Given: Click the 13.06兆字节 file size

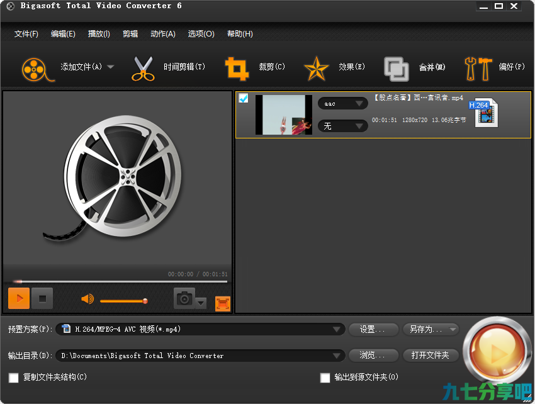Looking at the screenshot, I should pos(449,120).
